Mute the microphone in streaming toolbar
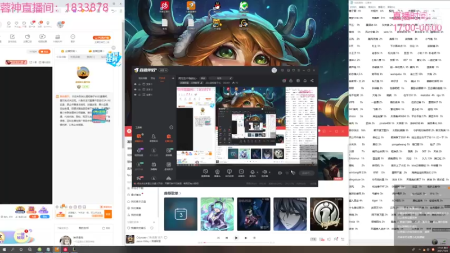This screenshot has height=253, width=450. tap(252, 173)
